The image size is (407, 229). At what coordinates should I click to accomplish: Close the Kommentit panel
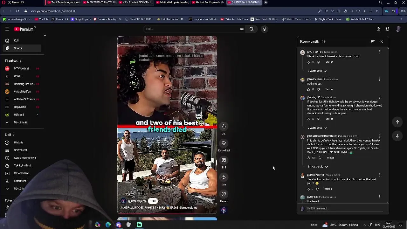coord(382,42)
